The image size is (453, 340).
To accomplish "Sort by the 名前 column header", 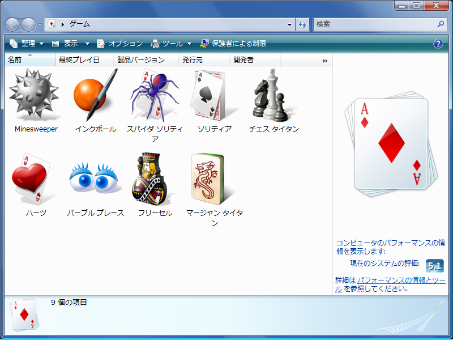I will click(30, 60).
